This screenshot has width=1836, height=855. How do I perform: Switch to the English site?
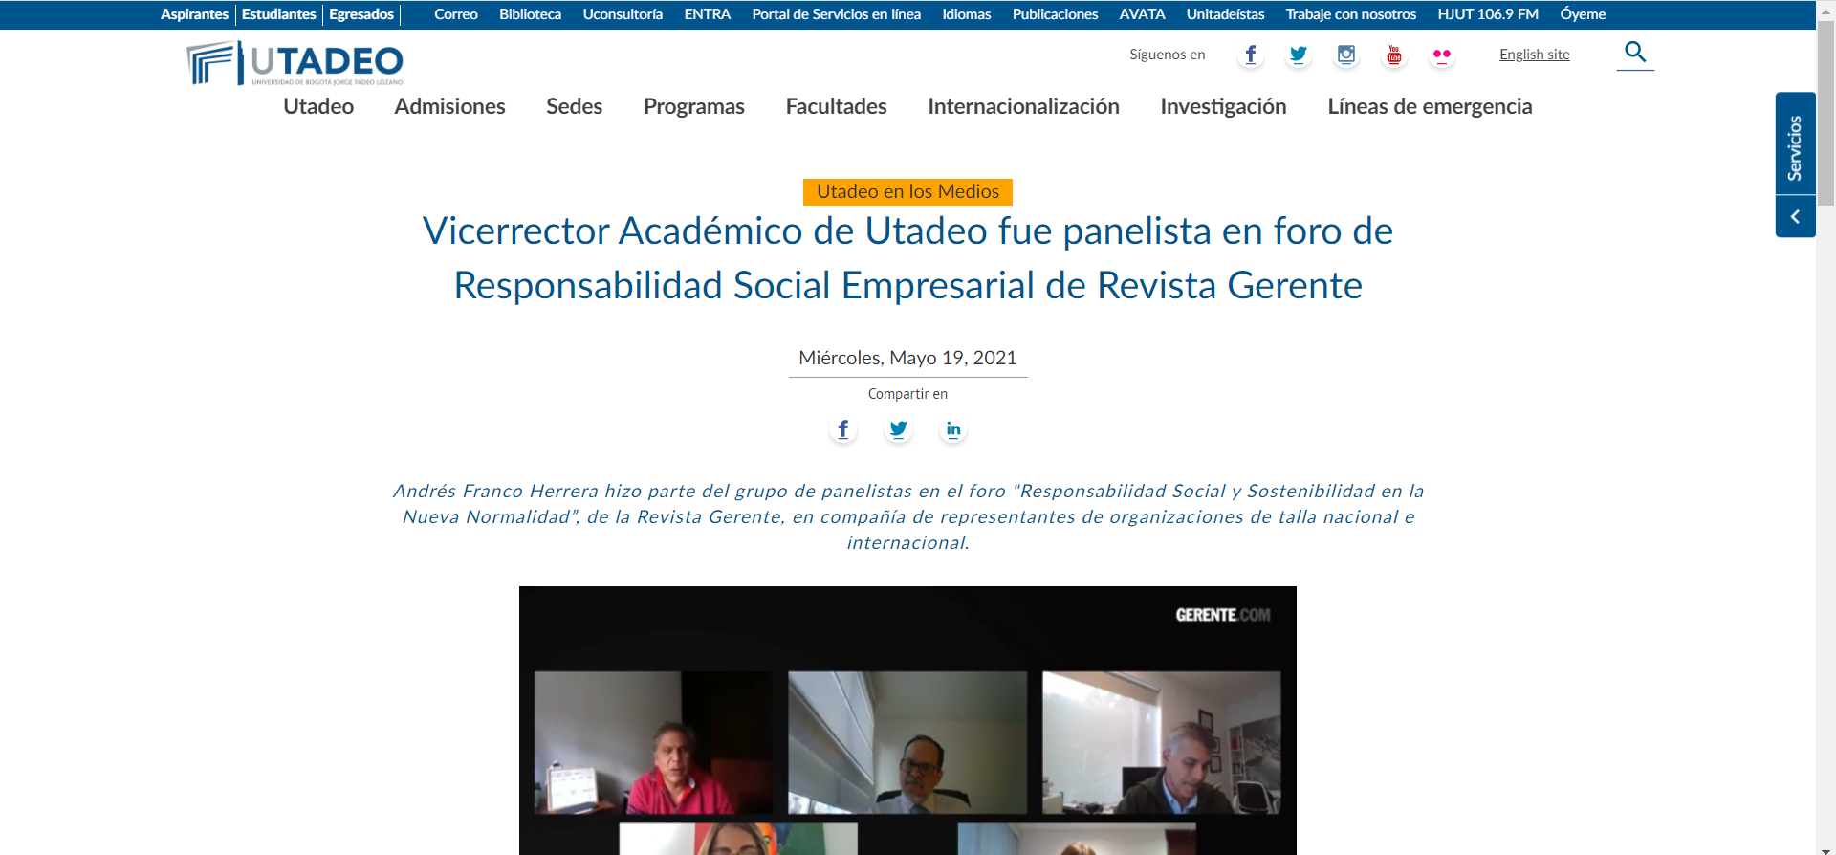(x=1535, y=55)
